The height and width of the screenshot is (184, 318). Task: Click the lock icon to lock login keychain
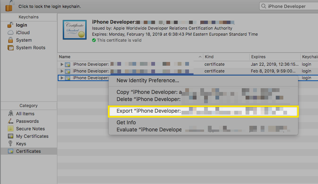coord(10,6)
